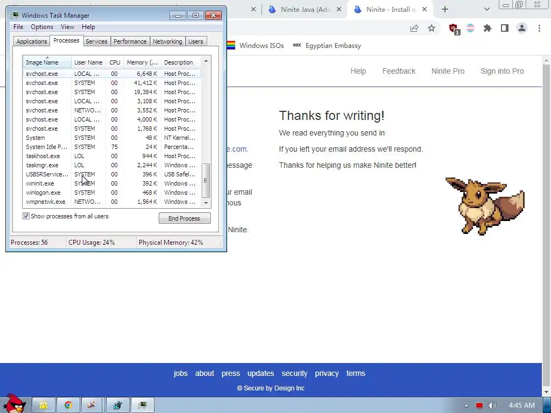This screenshot has width=551, height=413.
Task: Click the 4:45 AM clock
Action: pos(521,405)
